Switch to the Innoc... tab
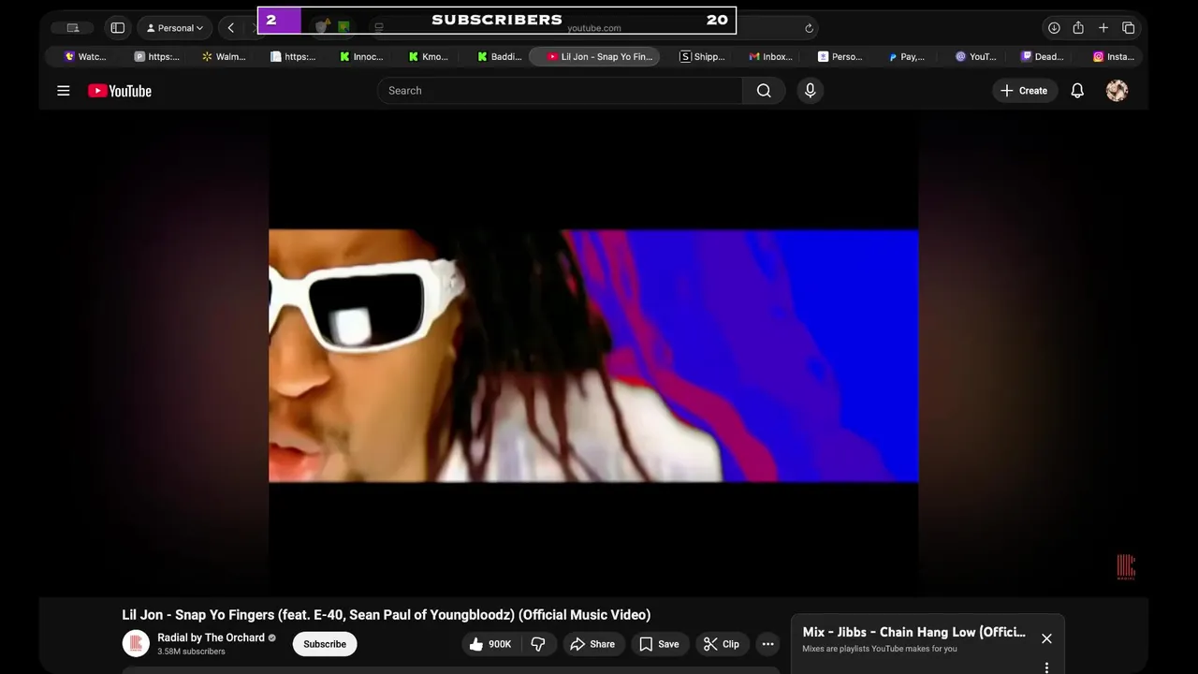The height and width of the screenshot is (674, 1198). [361, 57]
